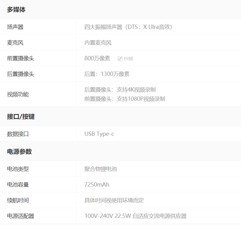Select the USB Type-c value

99,134
